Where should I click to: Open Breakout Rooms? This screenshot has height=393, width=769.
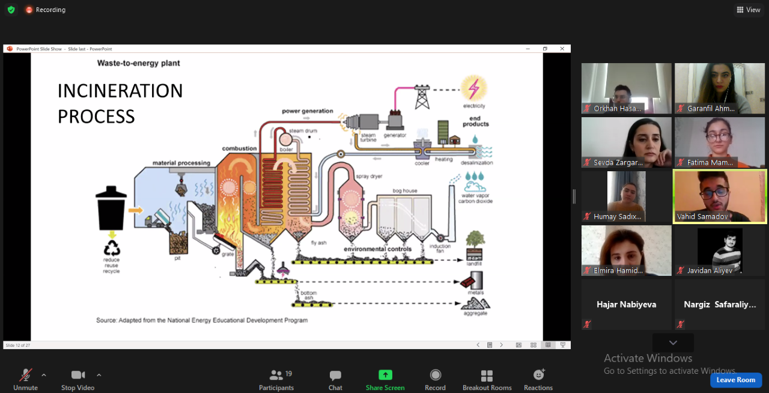(x=487, y=379)
